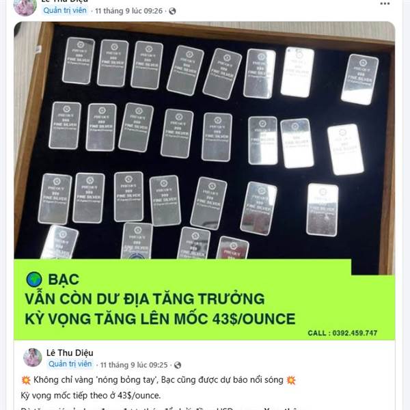Open Lê Thu Diệu avatar in shared post
The width and height of the screenshot is (410, 410).
32,357
